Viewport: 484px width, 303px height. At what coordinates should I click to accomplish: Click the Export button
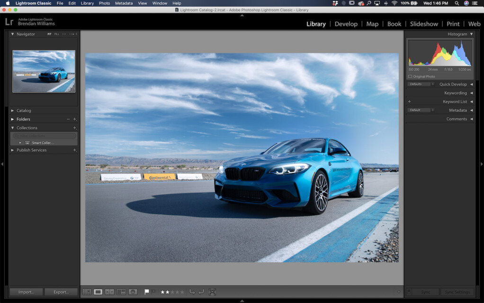[x=61, y=292]
